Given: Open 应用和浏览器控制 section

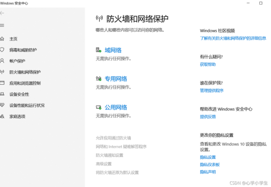Looking at the screenshot, I should point(25,83).
